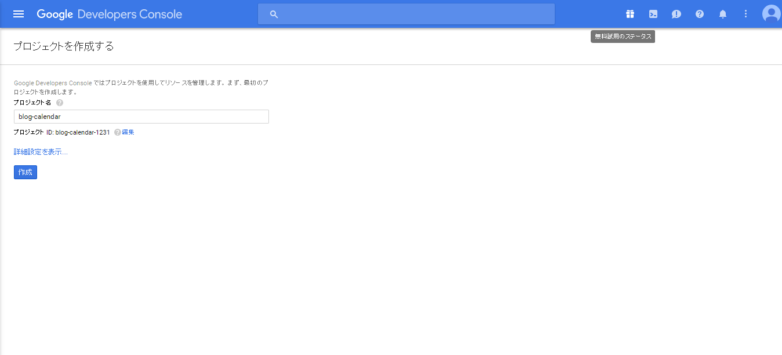Show notifications via the bell icon
The height and width of the screenshot is (355, 782).
(x=723, y=14)
